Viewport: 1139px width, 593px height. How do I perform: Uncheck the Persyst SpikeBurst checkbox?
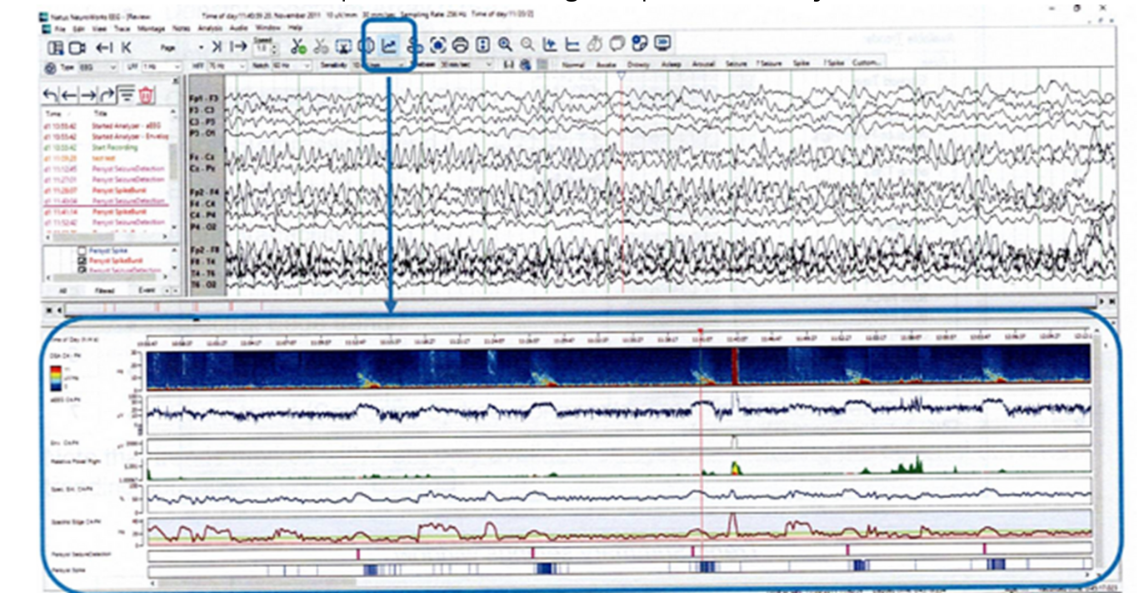coord(82,260)
